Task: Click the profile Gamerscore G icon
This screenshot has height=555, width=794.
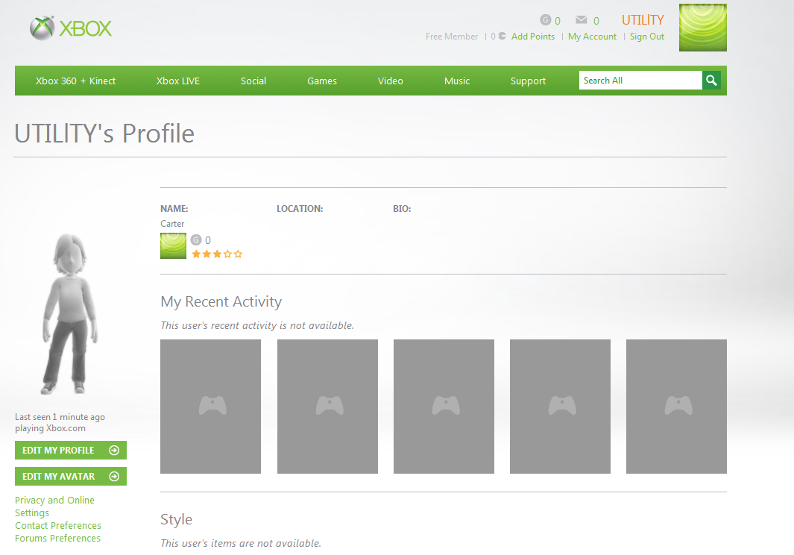Action: (x=196, y=239)
